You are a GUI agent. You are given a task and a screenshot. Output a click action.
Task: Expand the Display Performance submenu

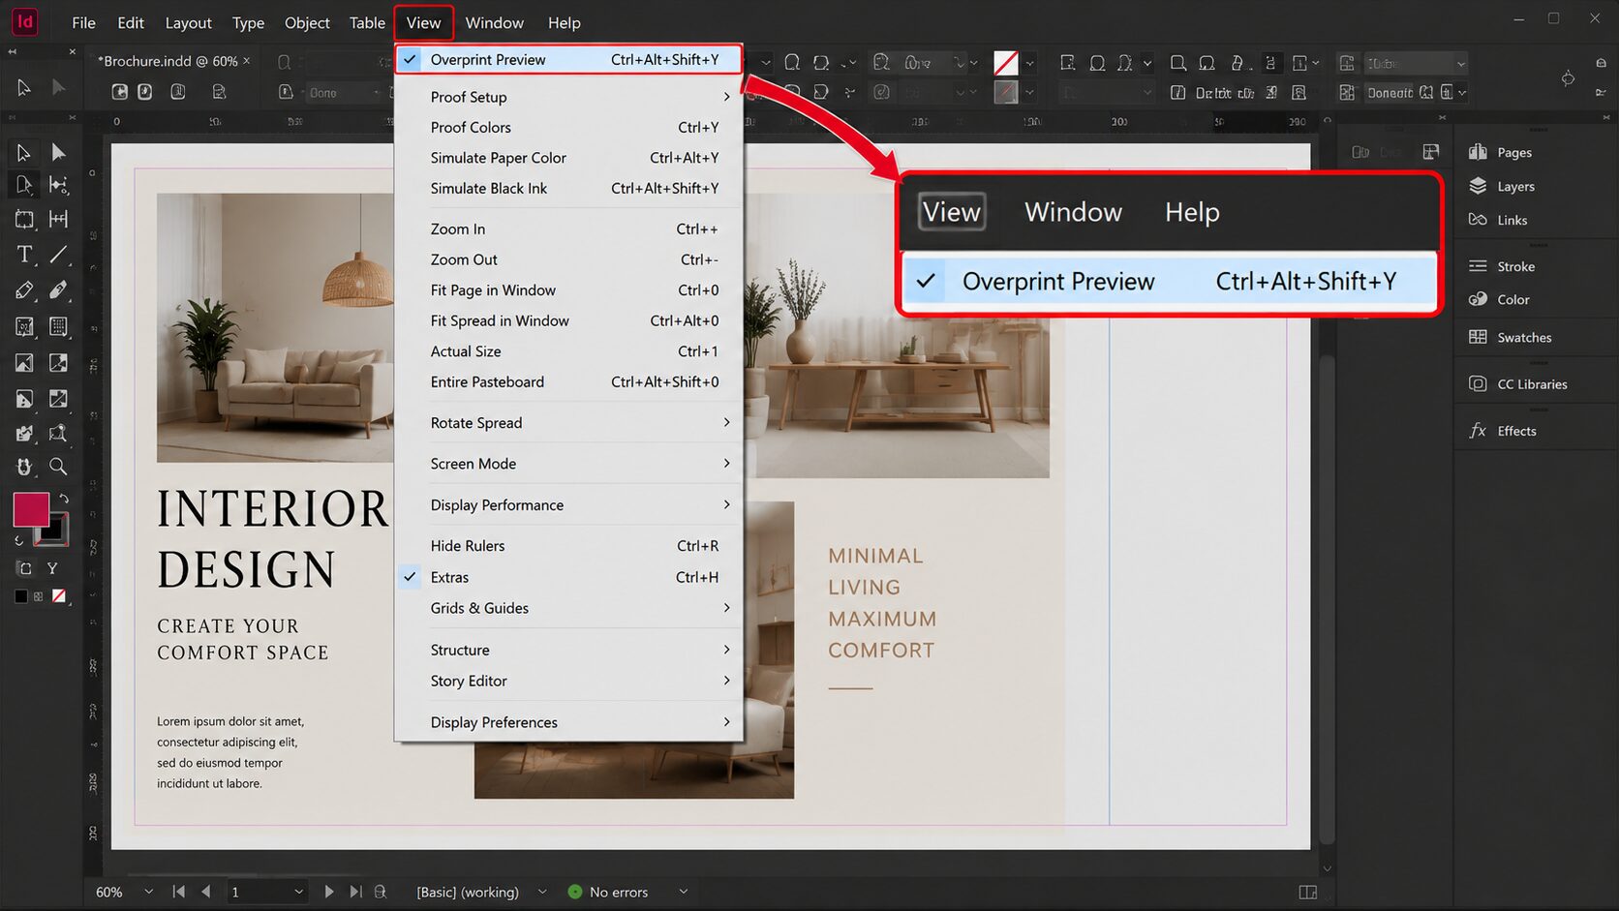[x=569, y=505]
